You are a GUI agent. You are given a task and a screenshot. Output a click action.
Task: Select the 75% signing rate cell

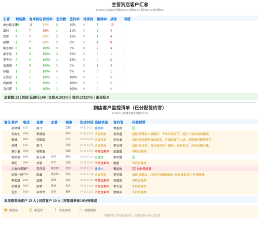73,54
